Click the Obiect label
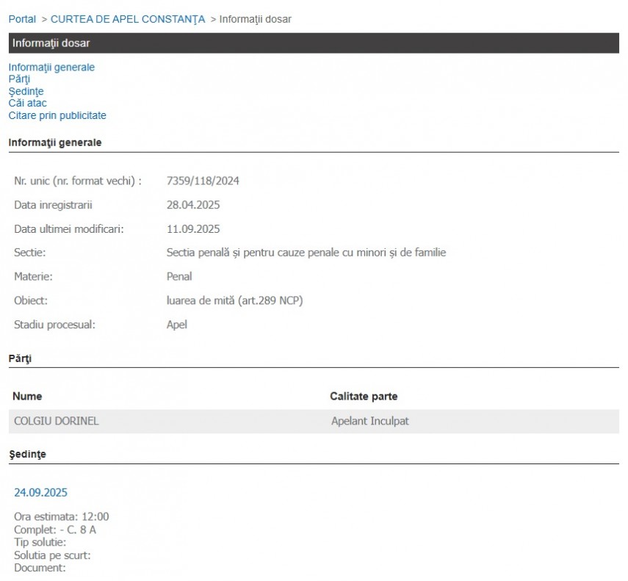Screen dimensions: 628x581 (30, 300)
